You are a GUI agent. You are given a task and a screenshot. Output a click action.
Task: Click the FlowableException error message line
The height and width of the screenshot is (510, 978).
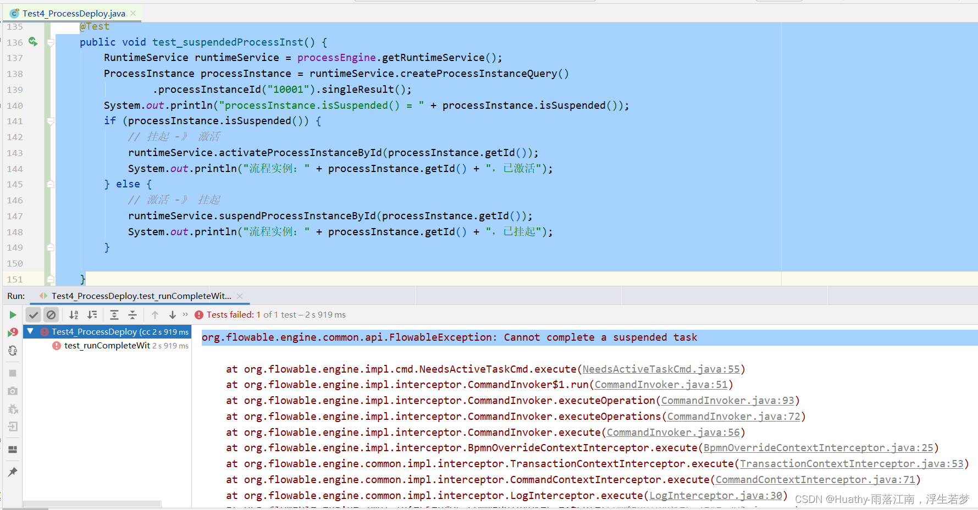pyautogui.click(x=449, y=337)
